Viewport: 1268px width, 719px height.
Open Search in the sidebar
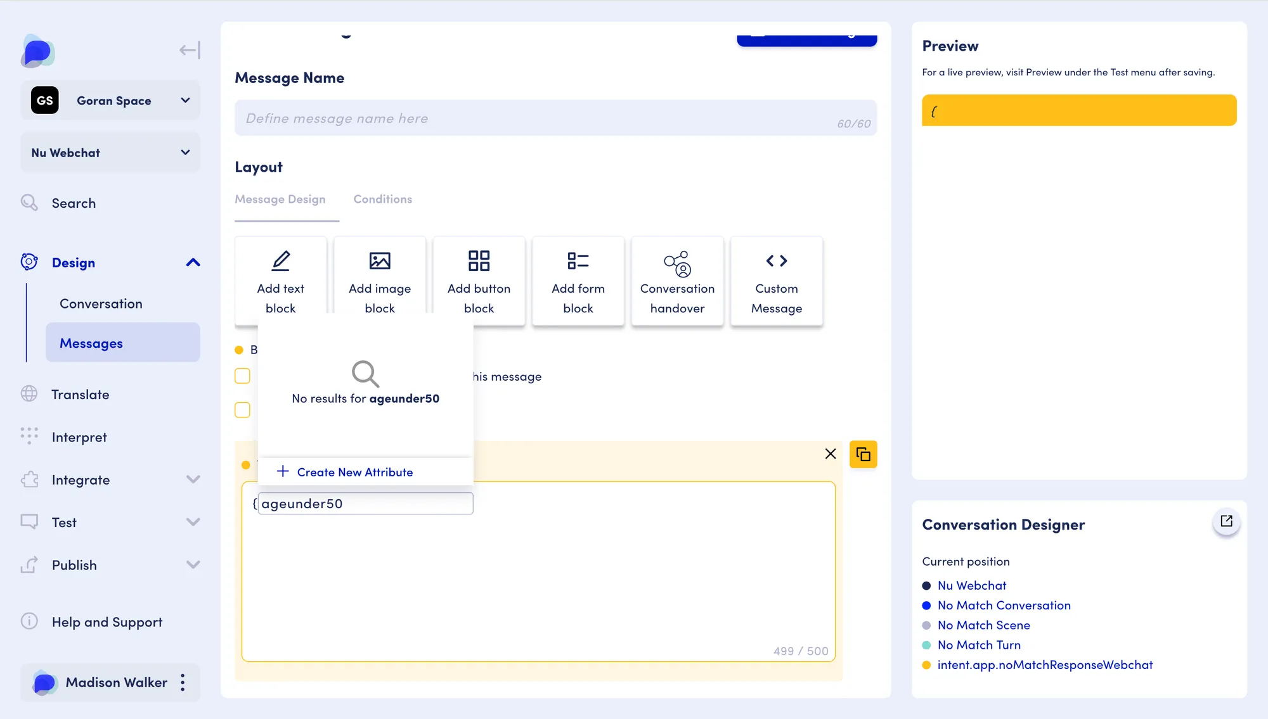click(x=74, y=203)
